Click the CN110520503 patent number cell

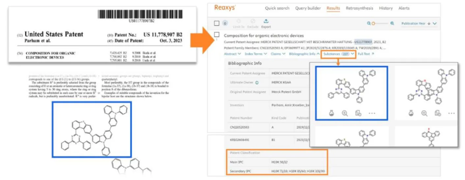[240, 127]
